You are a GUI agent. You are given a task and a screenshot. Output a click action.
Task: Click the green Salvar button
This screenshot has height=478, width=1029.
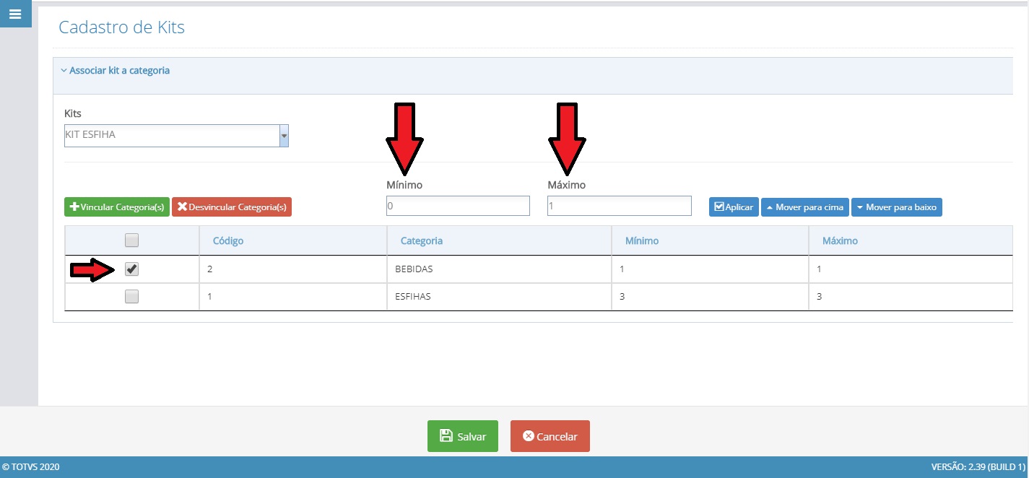463,436
